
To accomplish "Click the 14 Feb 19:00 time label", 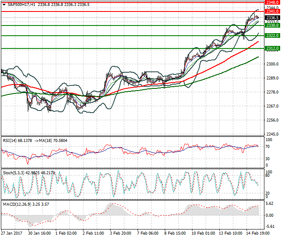I will (258, 233).
